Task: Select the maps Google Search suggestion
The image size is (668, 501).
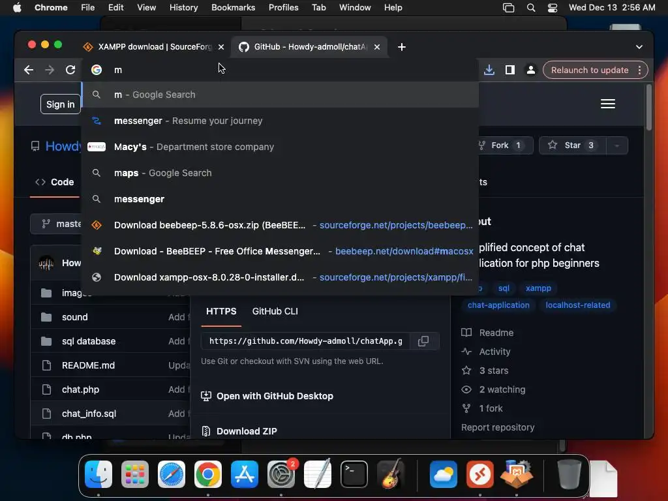Action: (280, 173)
